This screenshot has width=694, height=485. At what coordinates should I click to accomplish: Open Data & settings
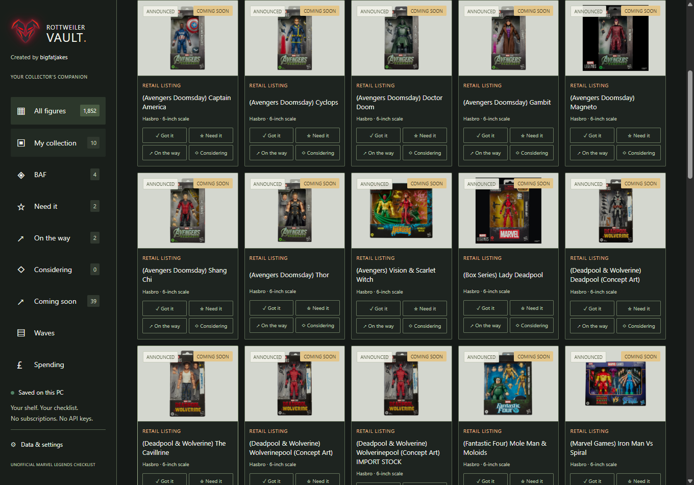tap(37, 445)
